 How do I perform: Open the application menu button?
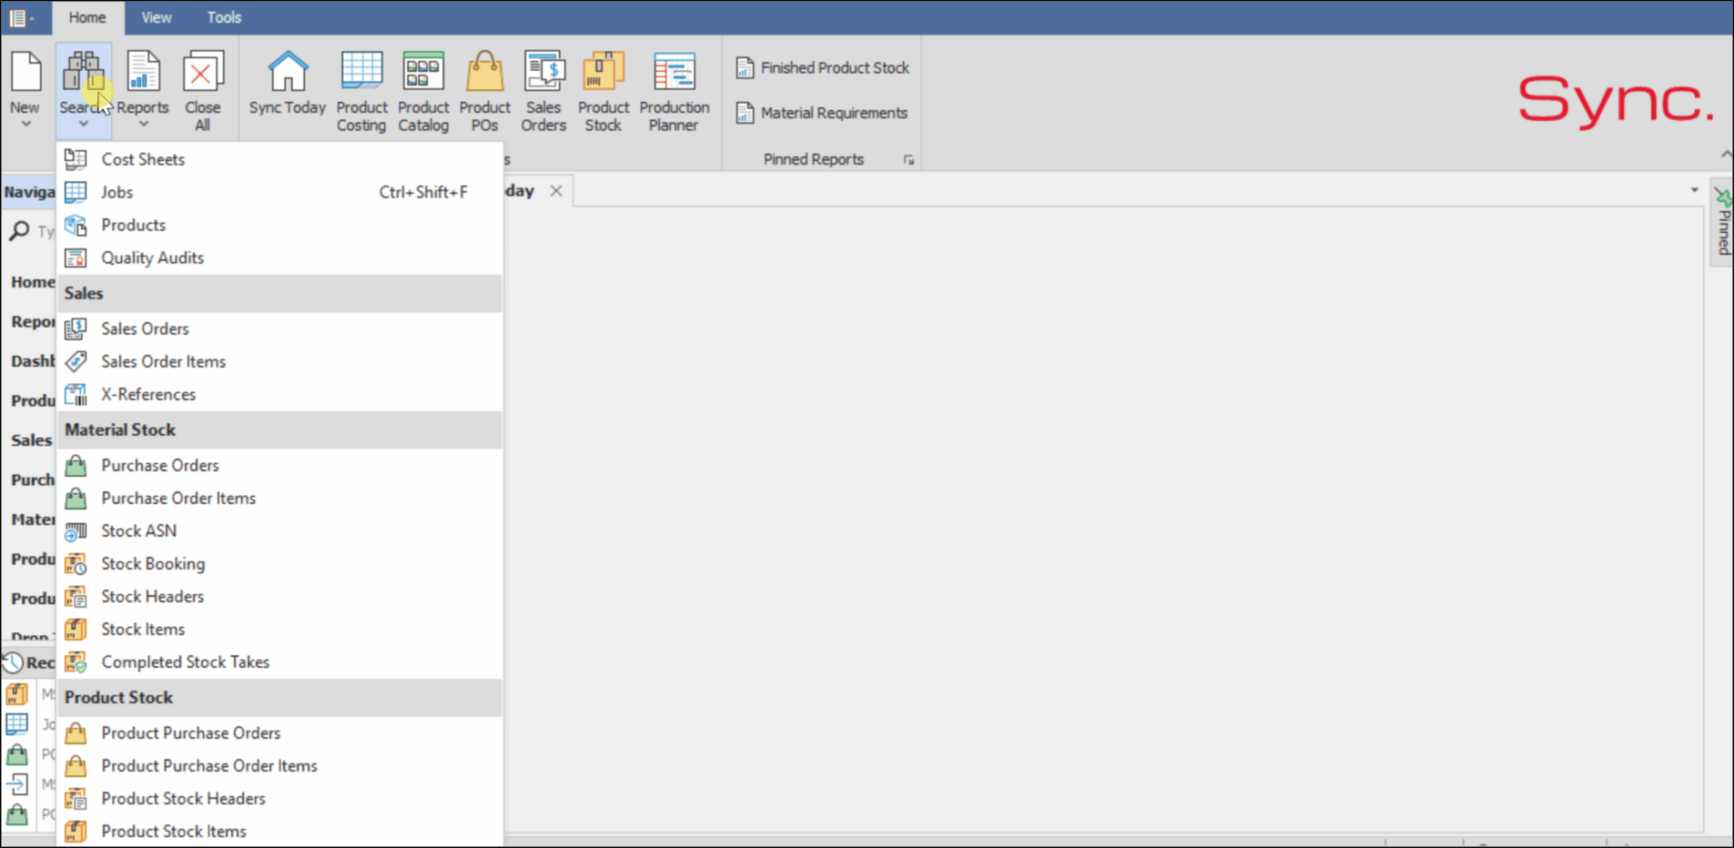click(21, 17)
